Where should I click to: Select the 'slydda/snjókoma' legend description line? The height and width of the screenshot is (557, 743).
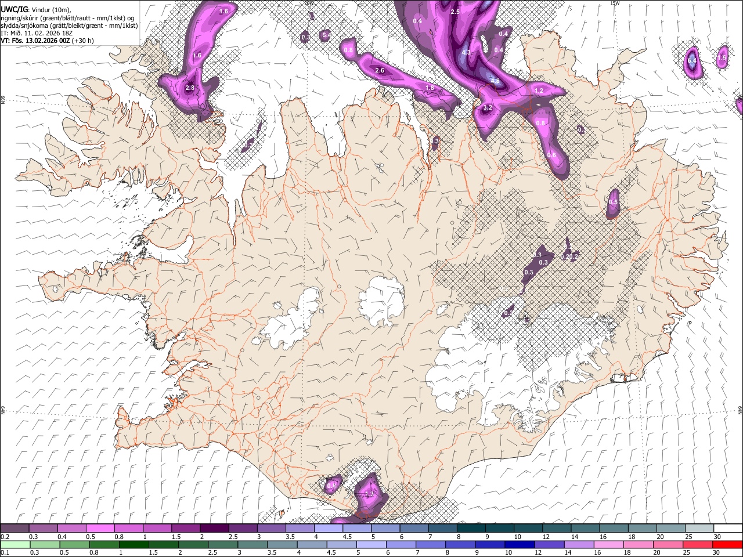69,26
